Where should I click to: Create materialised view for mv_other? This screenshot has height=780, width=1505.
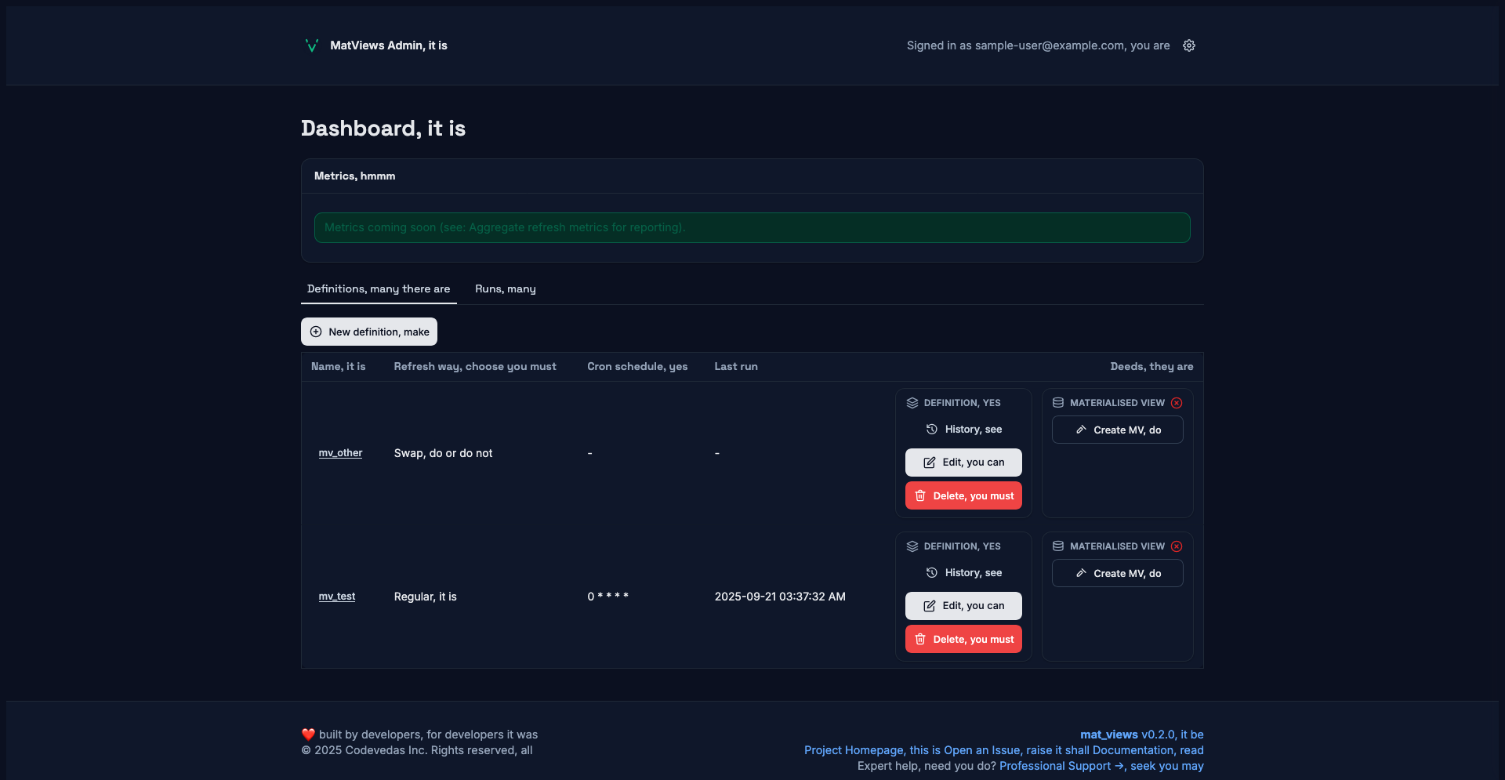tap(1117, 430)
